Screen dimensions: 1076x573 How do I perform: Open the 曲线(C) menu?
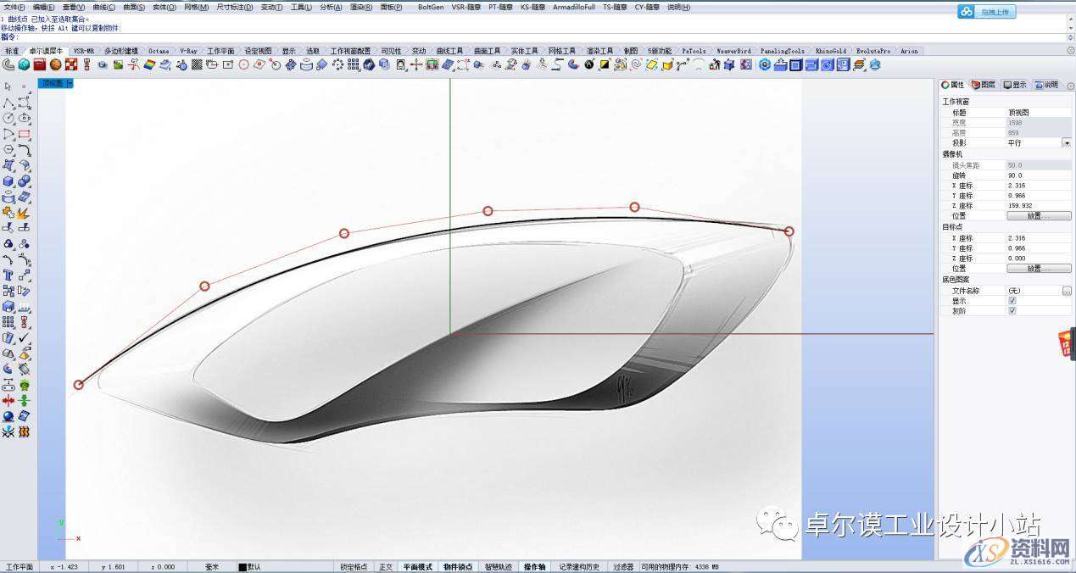(104, 7)
